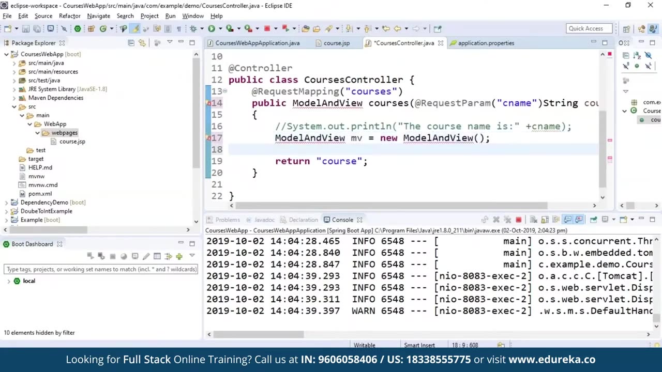The width and height of the screenshot is (662, 372).
Task: Open the File menu
Action: point(7,16)
